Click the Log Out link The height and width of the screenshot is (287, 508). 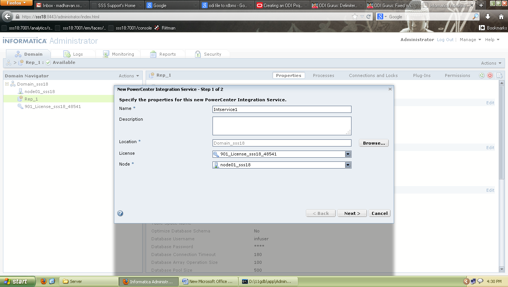445,40
